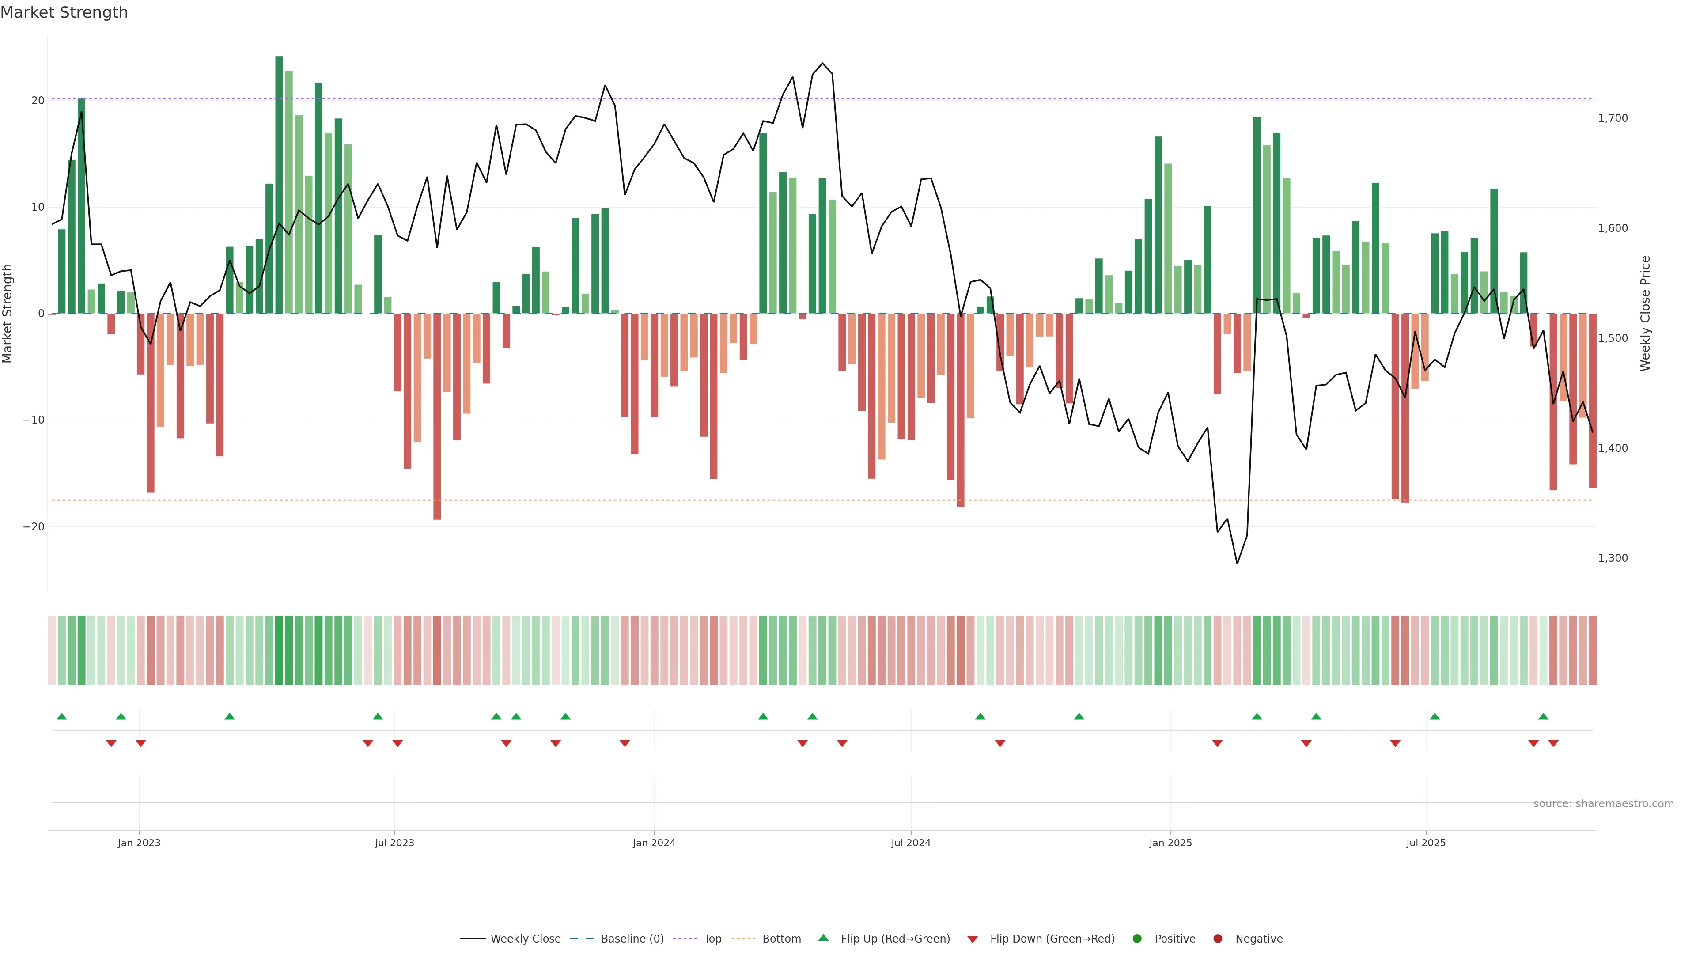Click the Jan 2024 x-axis label
1696x954 pixels.
click(x=654, y=843)
